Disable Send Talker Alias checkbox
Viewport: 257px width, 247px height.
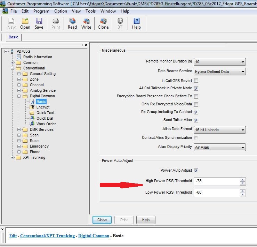[196, 120]
